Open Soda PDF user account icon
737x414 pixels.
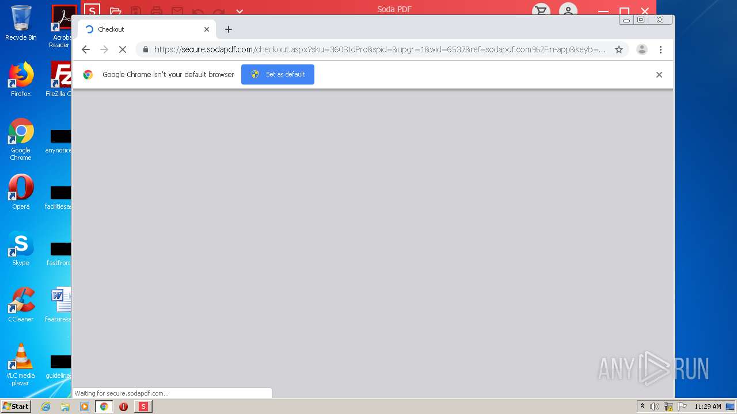568,11
